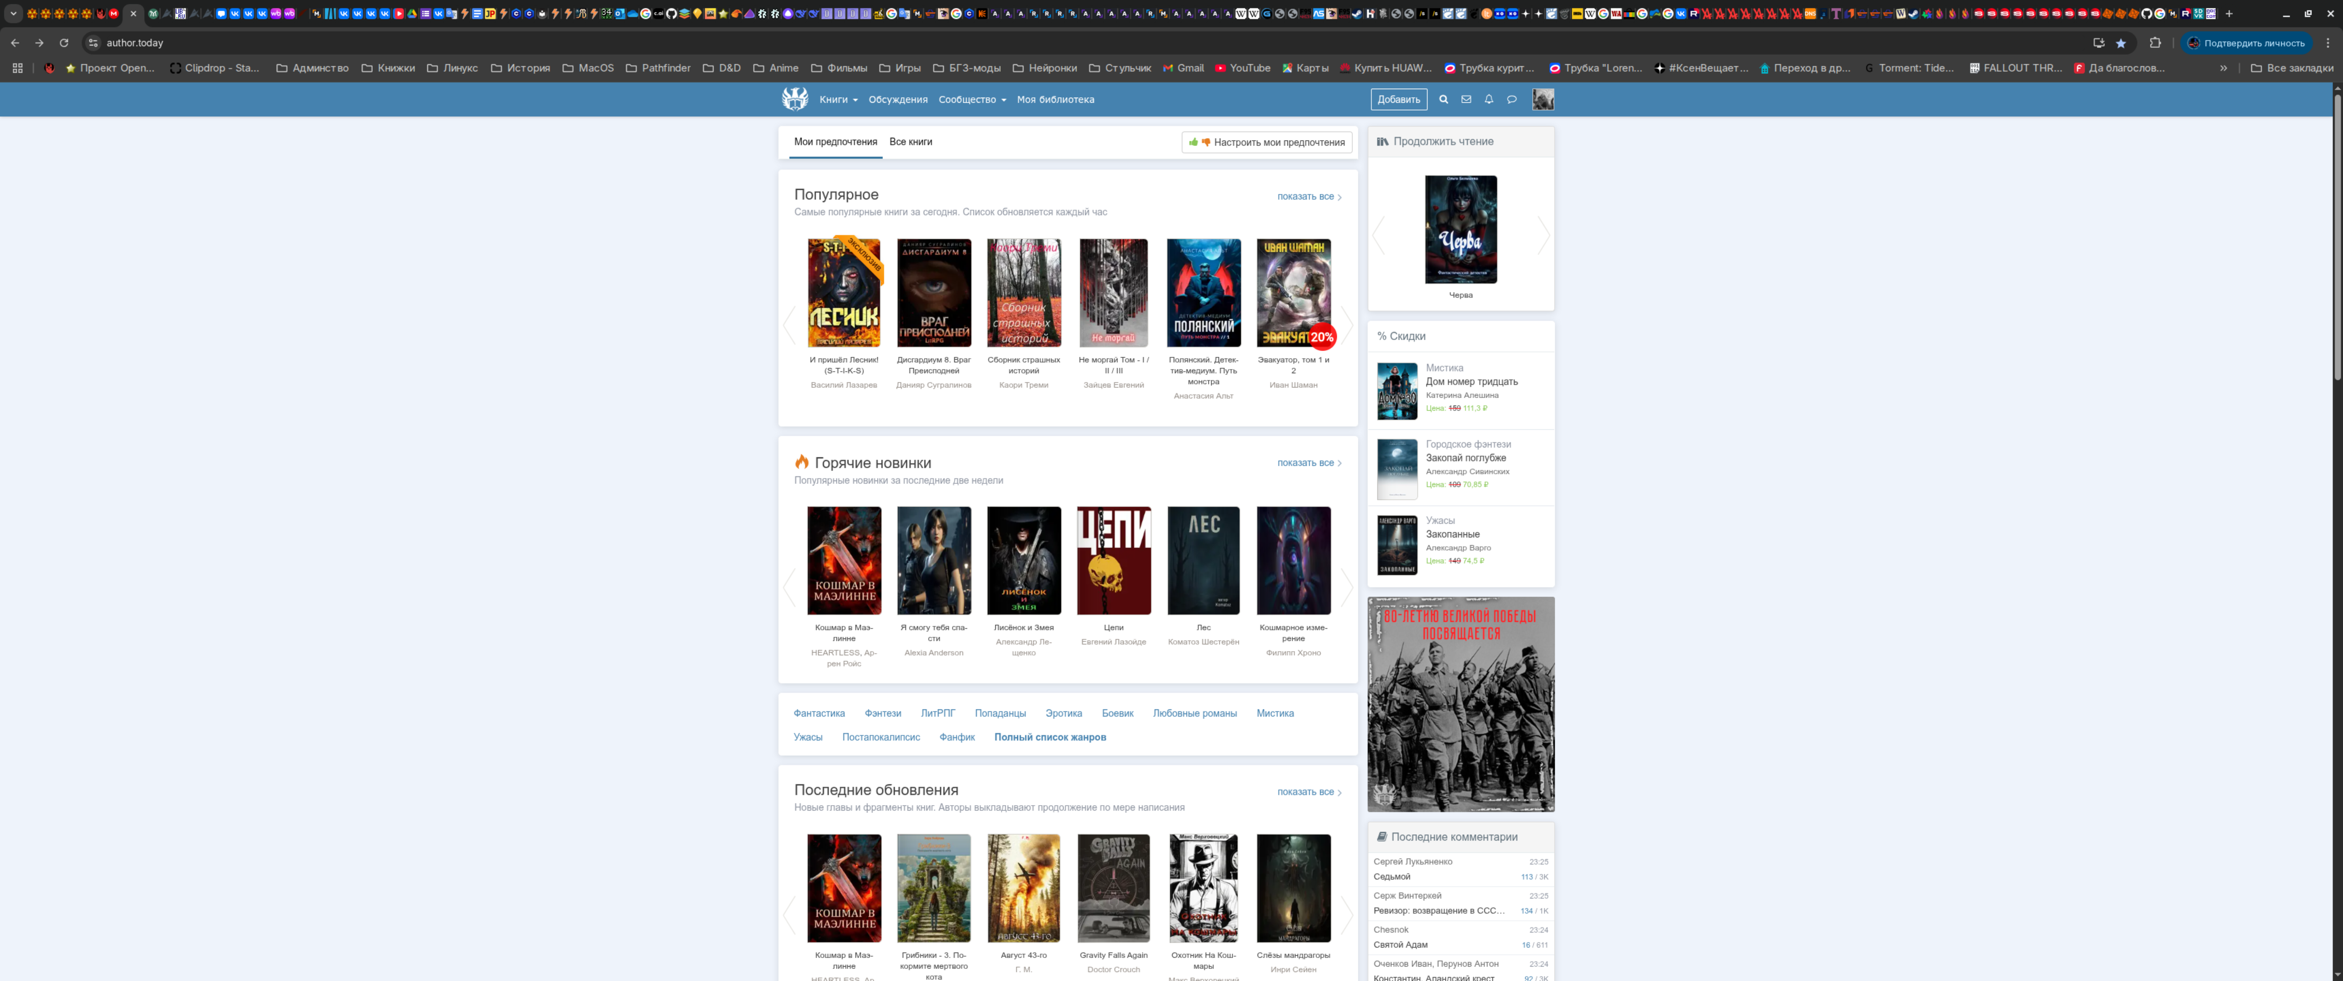Image resolution: width=2343 pixels, height=981 pixels.
Task: Click показать все in Последние обновления section
Action: click(1309, 792)
